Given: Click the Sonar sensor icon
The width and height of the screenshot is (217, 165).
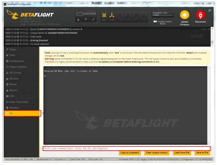Looking at the screenshot, I should coord(144,15).
